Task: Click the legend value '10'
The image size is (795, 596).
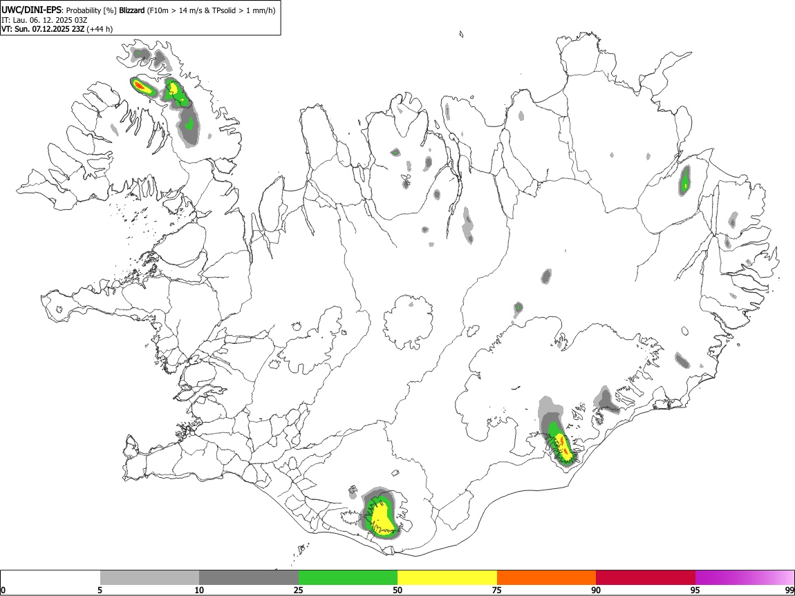Action: coord(199,590)
